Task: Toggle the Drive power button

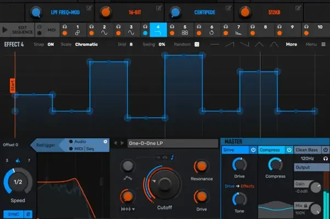Action: pos(253,149)
